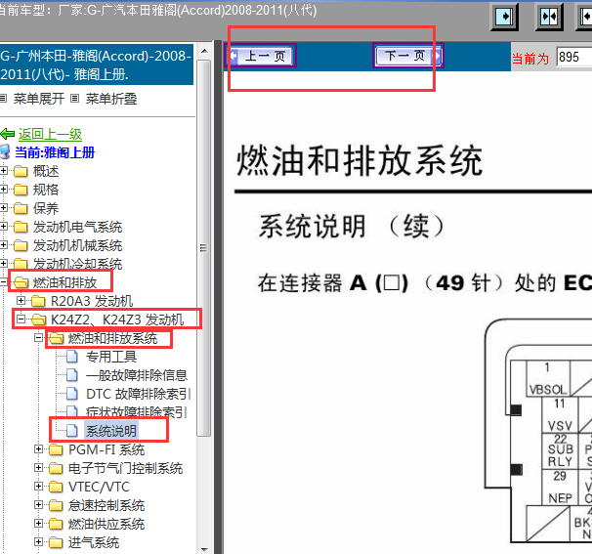Click the K24Z2、K24Z3 发动机 open folder icon
This screenshot has width=592, height=554.
pyautogui.click(x=38, y=320)
